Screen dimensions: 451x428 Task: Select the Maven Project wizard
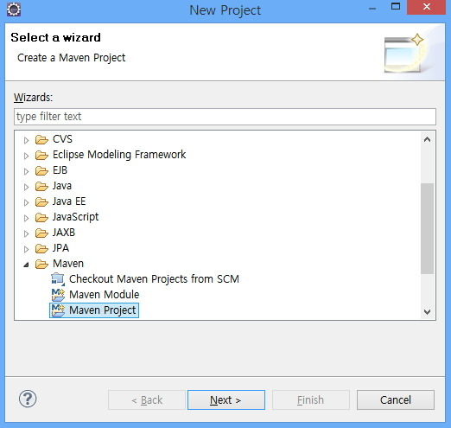102,310
